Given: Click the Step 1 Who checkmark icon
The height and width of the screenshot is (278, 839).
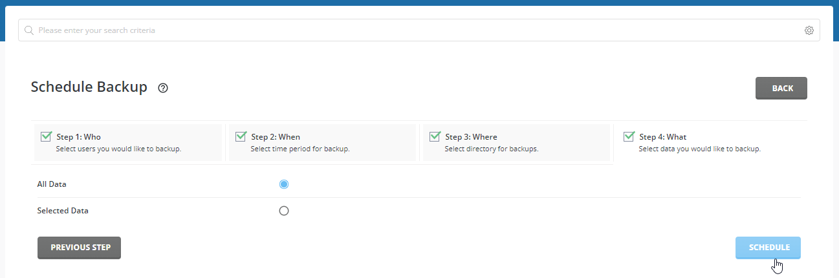Looking at the screenshot, I should [46, 136].
